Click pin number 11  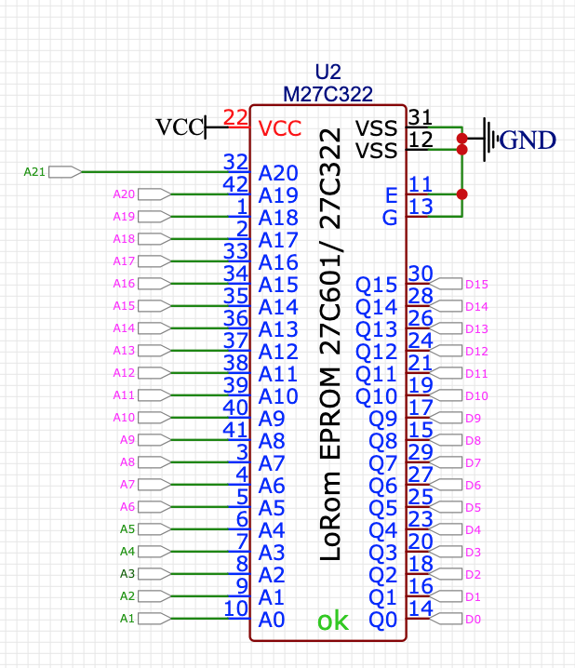click(x=421, y=184)
